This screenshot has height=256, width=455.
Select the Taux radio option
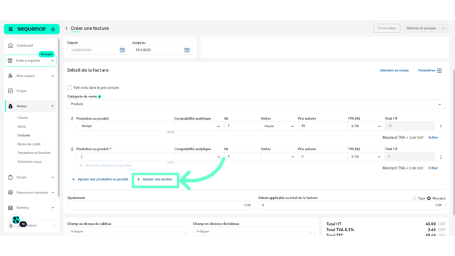click(x=415, y=198)
